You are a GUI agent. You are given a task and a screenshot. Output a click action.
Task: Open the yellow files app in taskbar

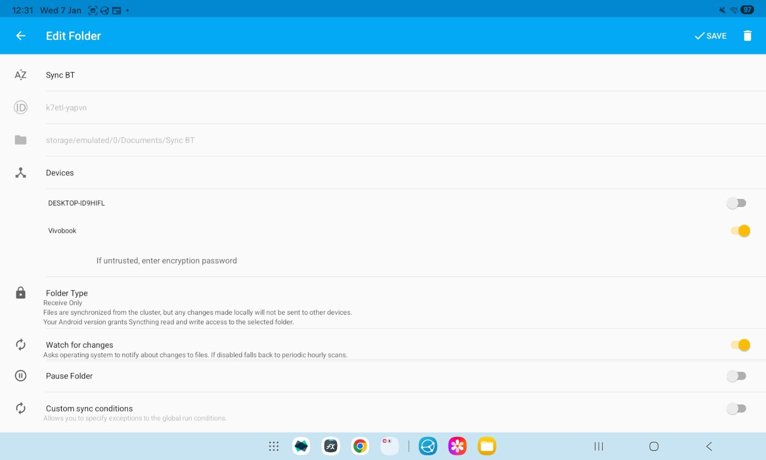point(487,447)
